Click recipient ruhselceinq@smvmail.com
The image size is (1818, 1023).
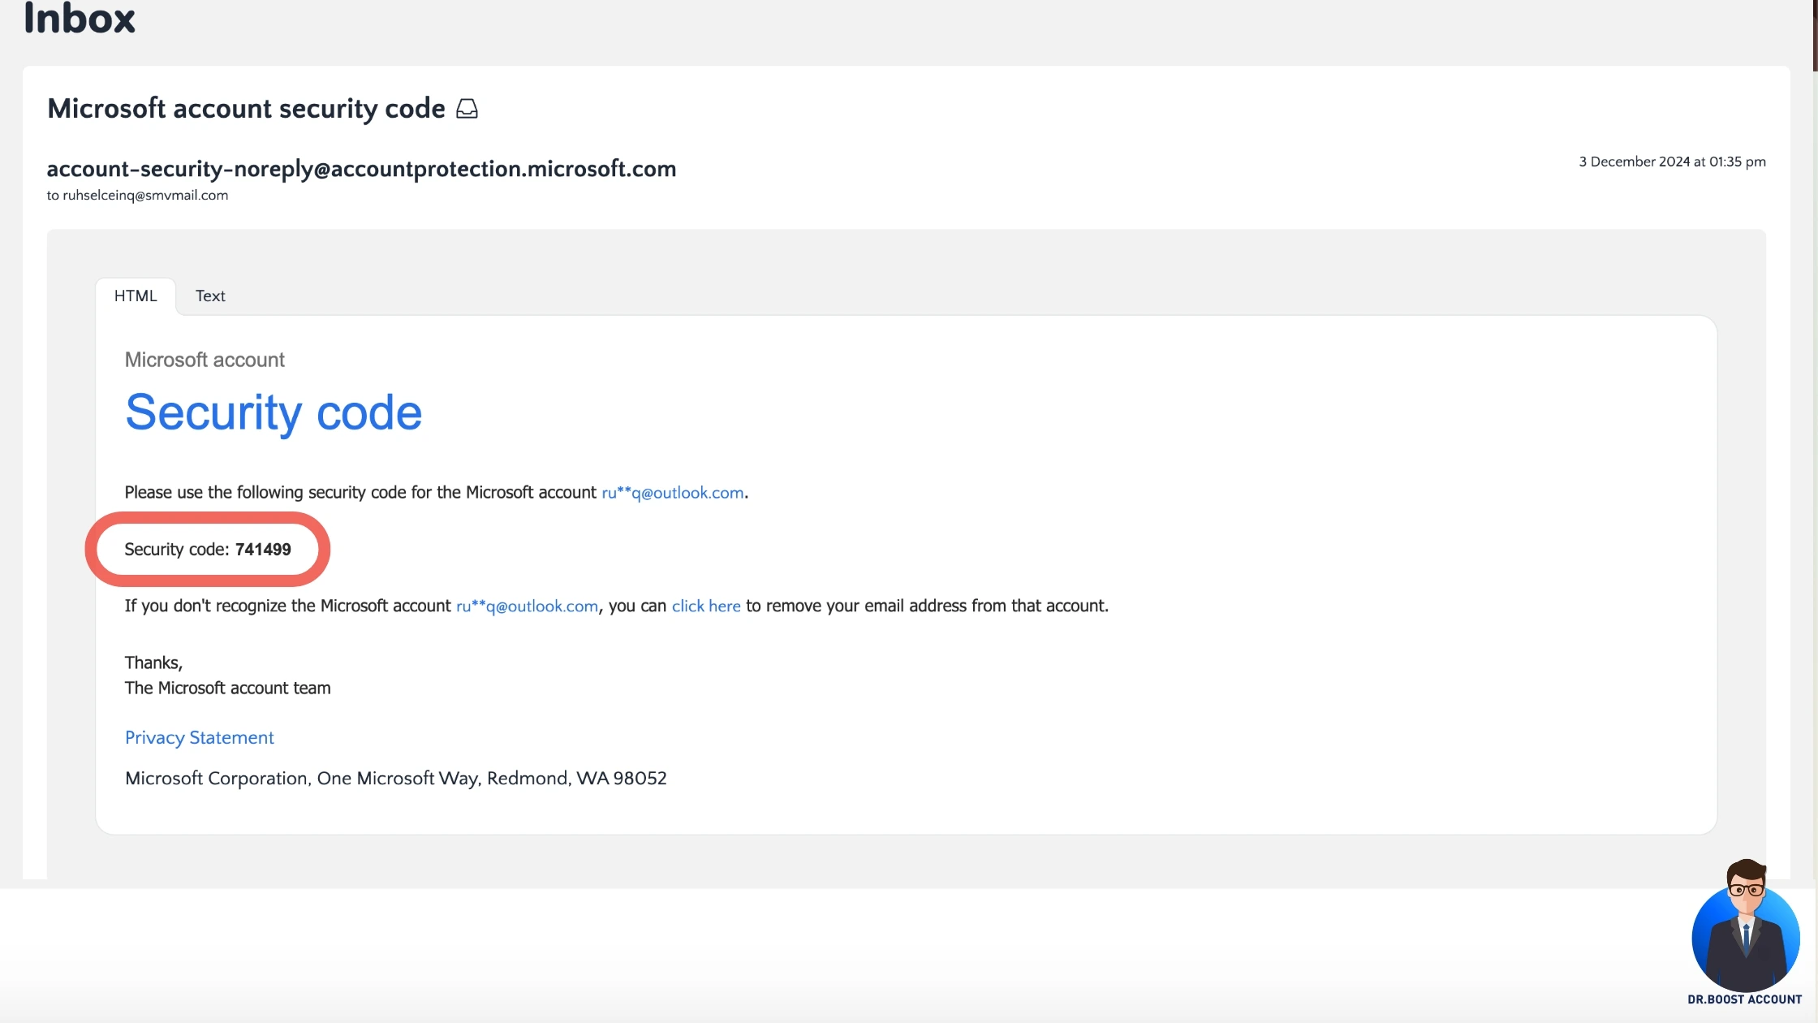click(145, 195)
